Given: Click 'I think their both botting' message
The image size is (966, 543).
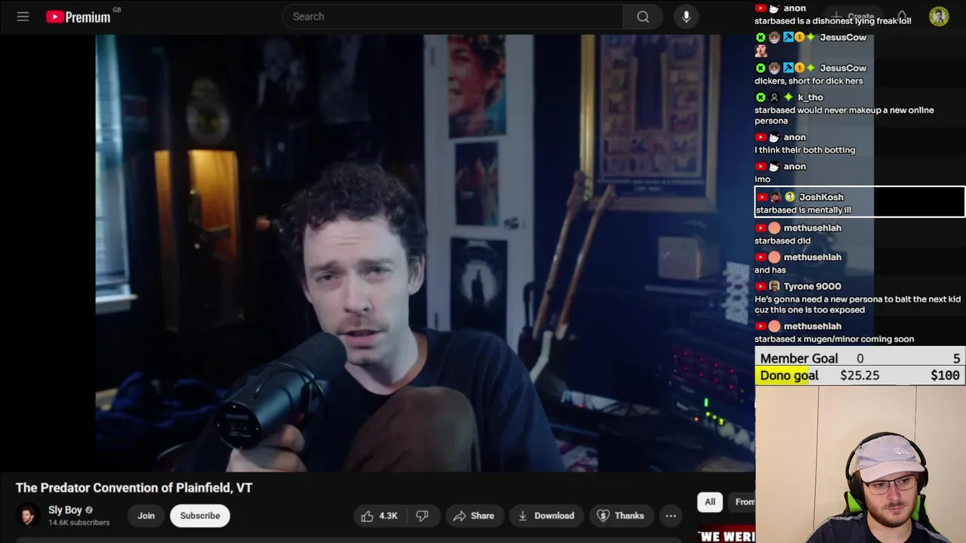Looking at the screenshot, I should pos(804,150).
